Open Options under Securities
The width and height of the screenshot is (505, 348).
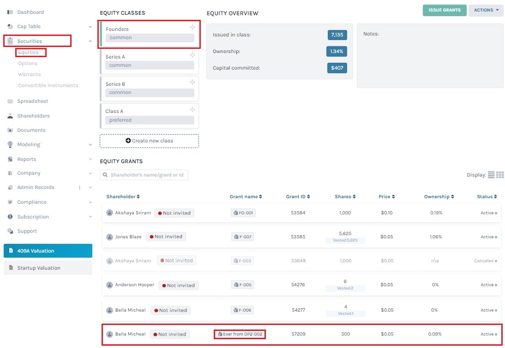point(28,63)
